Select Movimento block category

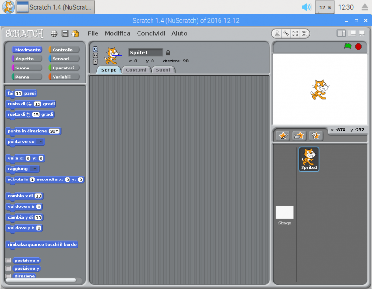(x=27, y=50)
